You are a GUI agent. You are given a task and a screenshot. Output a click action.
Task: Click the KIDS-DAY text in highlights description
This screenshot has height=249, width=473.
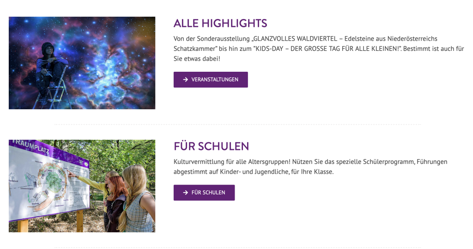(x=272, y=49)
